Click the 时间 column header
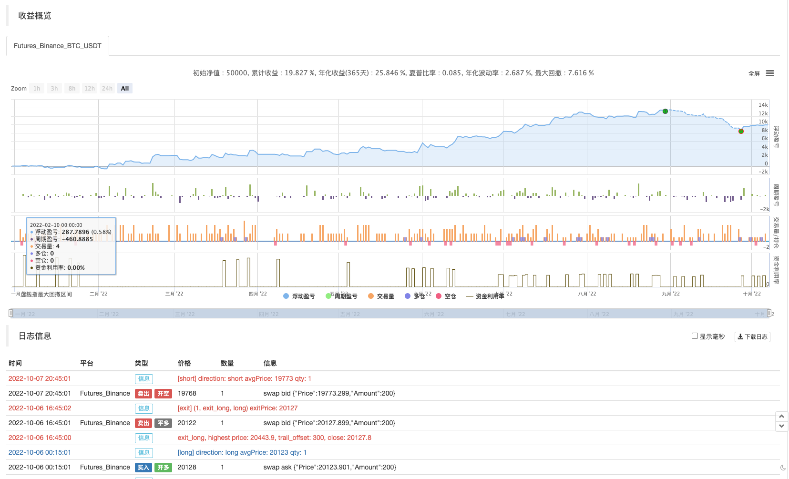The width and height of the screenshot is (789, 479). click(x=15, y=363)
